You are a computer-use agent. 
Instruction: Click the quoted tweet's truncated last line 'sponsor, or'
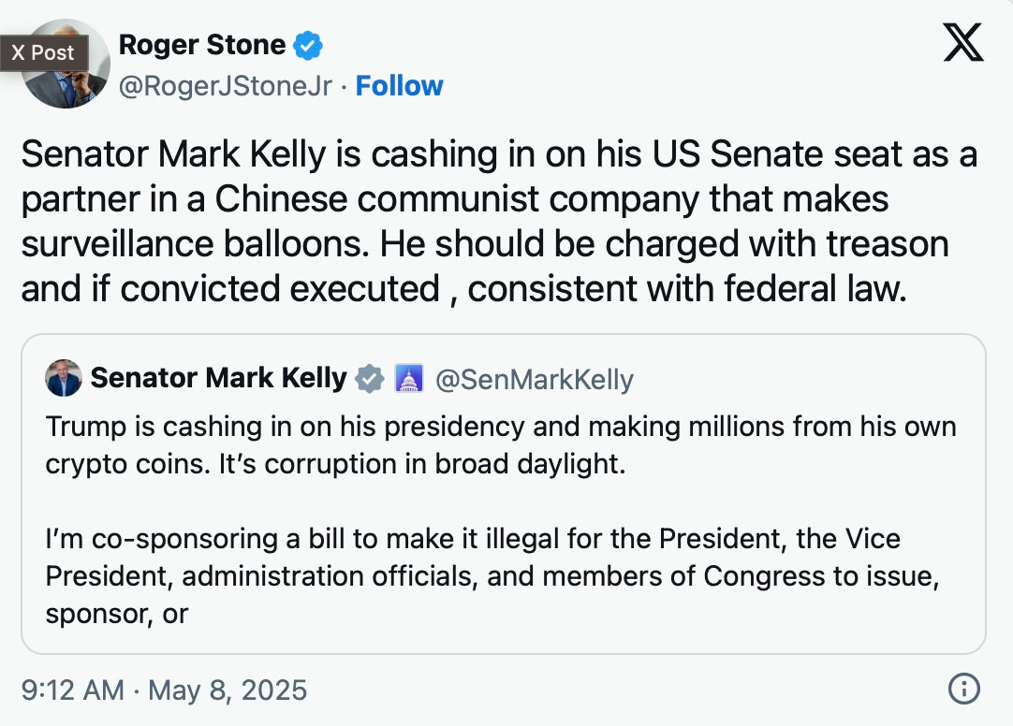pyautogui.click(x=117, y=615)
